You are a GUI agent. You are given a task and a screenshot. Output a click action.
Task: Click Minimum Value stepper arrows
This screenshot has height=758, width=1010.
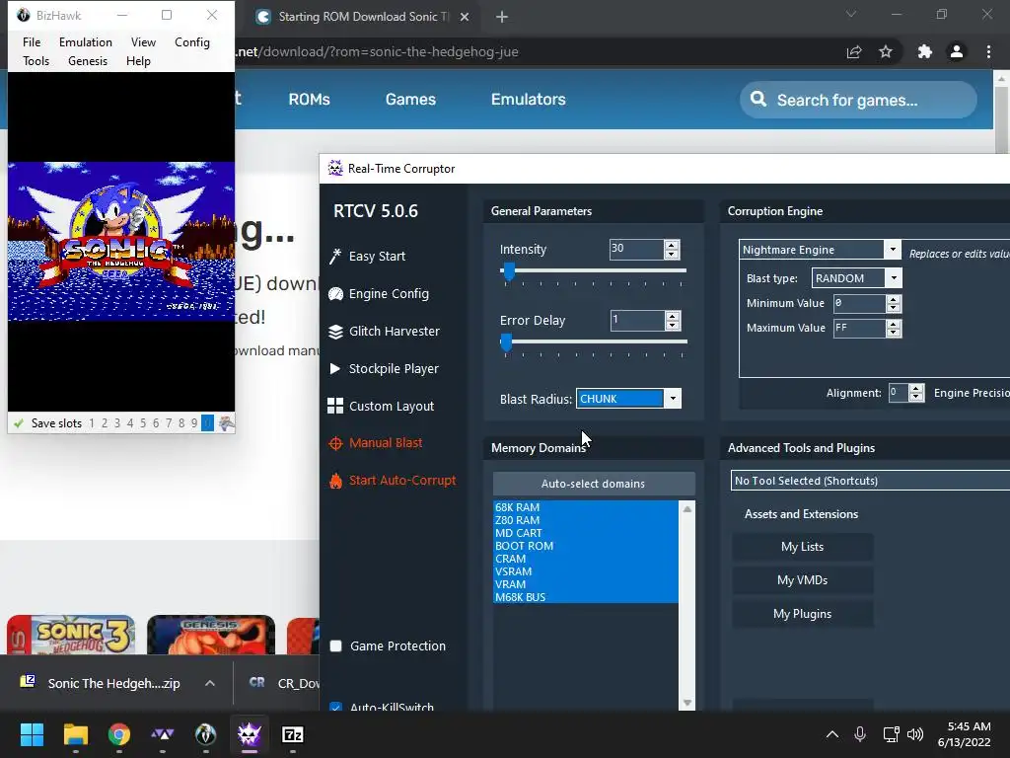[894, 304]
